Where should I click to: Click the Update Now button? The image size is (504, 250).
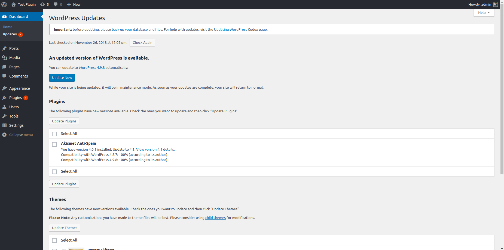pos(62,78)
